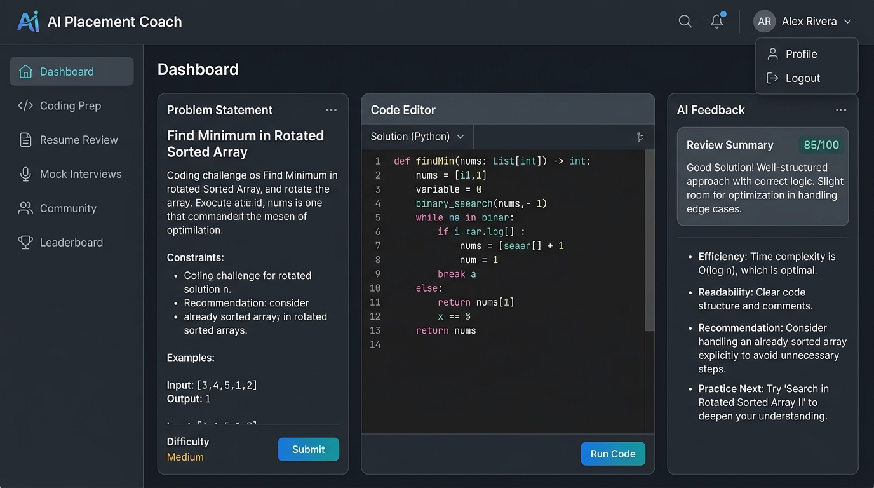Click the branch icon in the editor toolbar

click(x=640, y=137)
